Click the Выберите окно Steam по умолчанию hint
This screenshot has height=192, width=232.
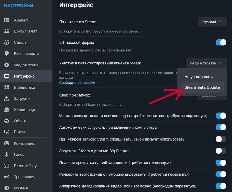pyautogui.click(x=90, y=105)
